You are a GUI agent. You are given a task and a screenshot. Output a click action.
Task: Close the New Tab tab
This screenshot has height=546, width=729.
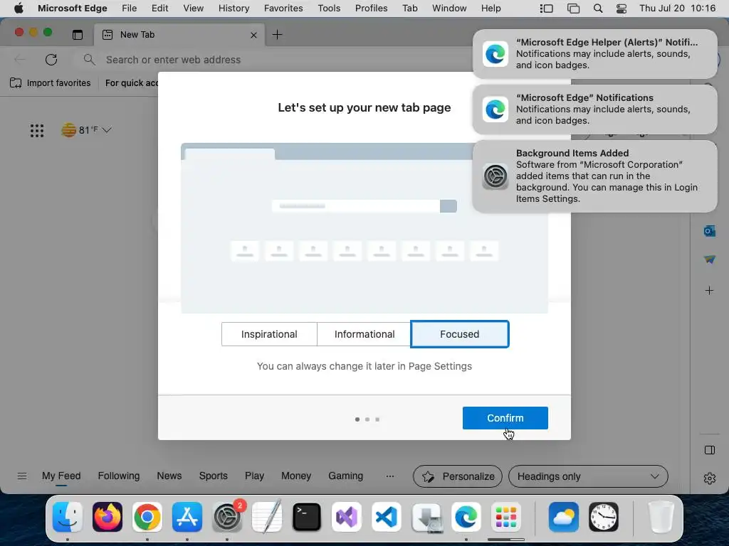click(x=254, y=35)
